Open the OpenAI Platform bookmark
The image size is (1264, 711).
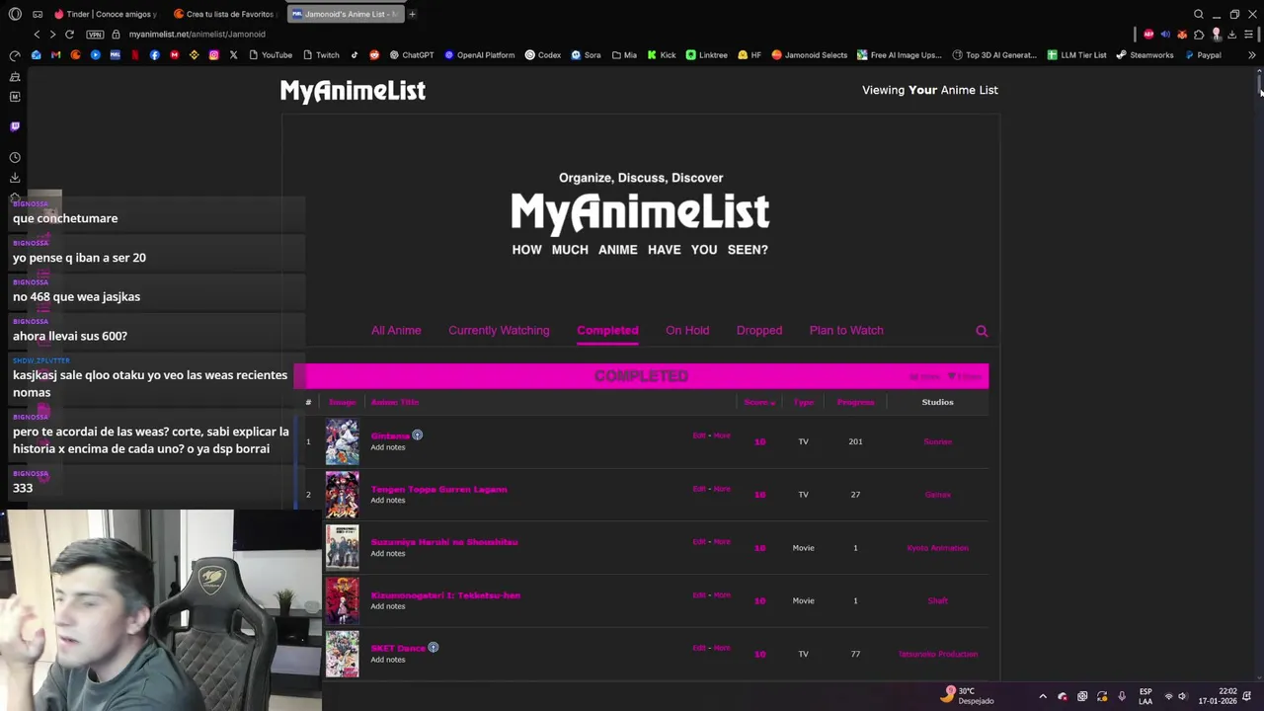coord(480,55)
